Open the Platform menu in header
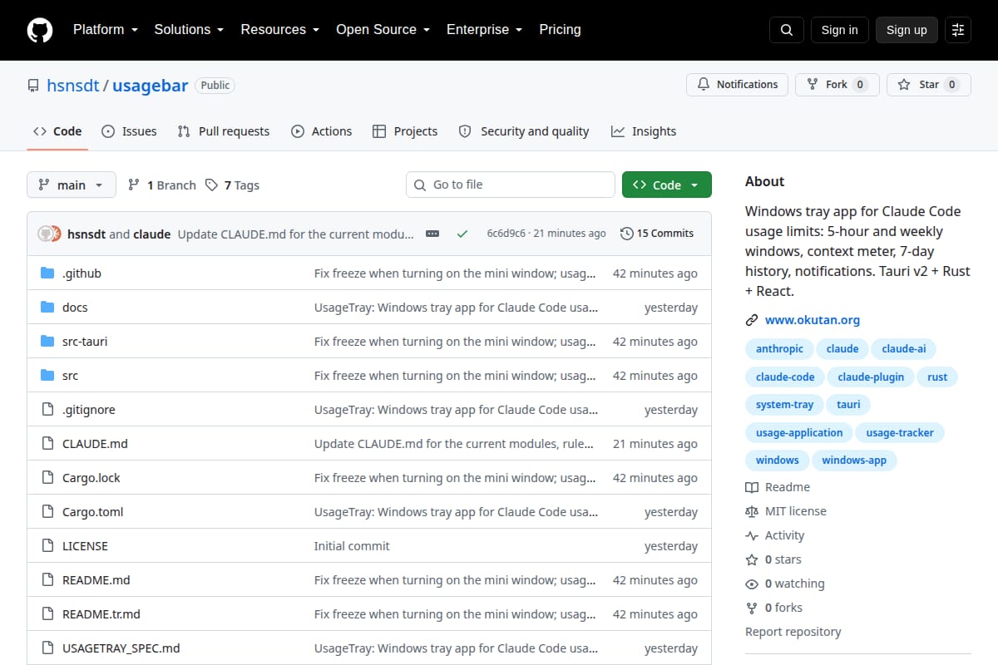The height and width of the screenshot is (665, 998). point(105,29)
